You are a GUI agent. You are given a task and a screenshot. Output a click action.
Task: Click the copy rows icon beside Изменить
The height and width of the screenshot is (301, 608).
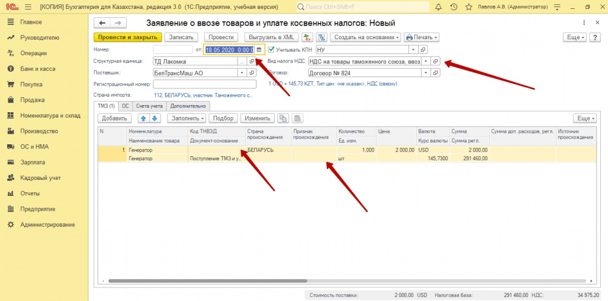click(283, 118)
